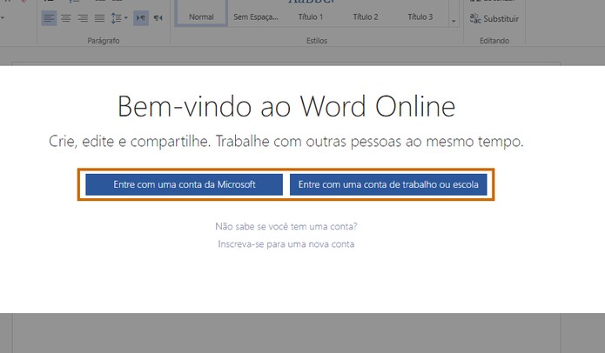Align paragraph text to the left
The width and height of the screenshot is (605, 353).
tap(49, 18)
